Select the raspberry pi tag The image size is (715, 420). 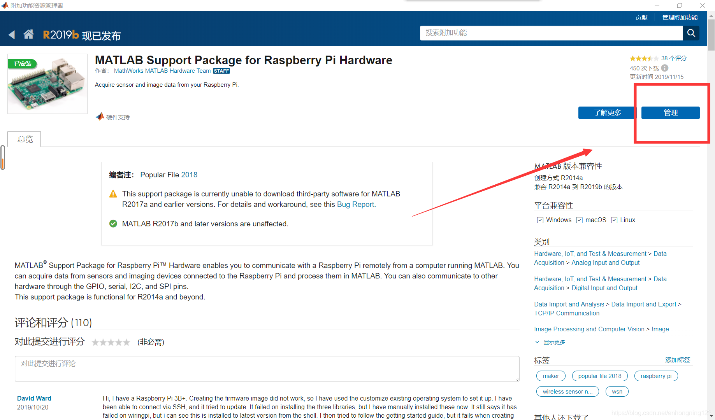656,376
